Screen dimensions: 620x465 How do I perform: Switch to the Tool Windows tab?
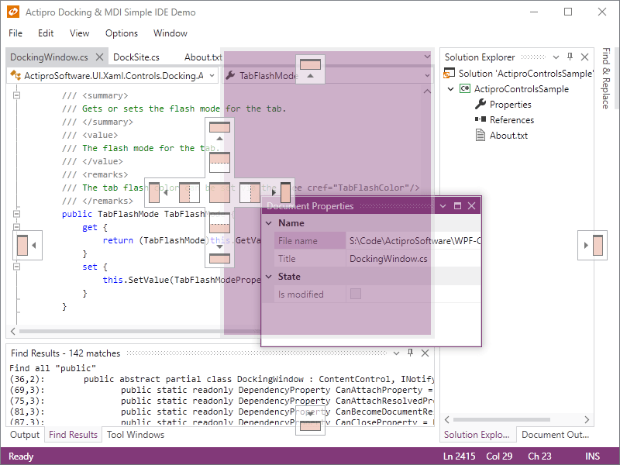click(x=135, y=435)
